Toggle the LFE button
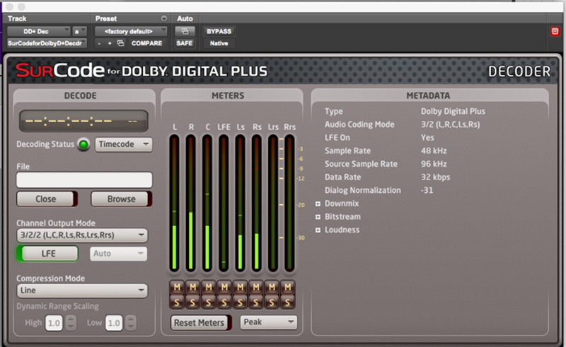566x347 pixels. [x=49, y=254]
